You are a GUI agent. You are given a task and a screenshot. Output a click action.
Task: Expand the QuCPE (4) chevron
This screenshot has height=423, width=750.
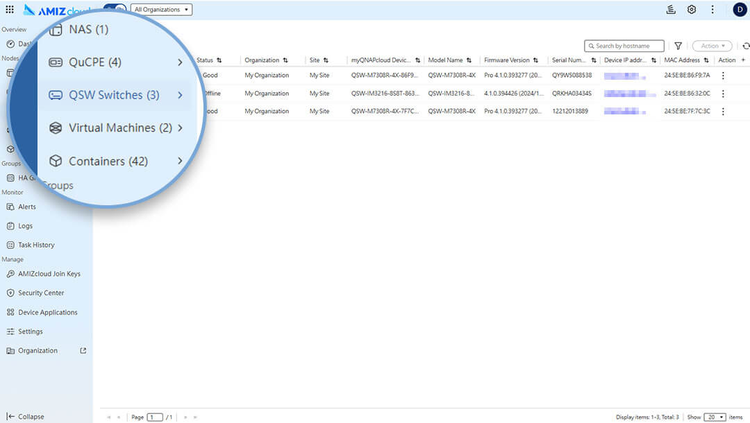coord(180,62)
